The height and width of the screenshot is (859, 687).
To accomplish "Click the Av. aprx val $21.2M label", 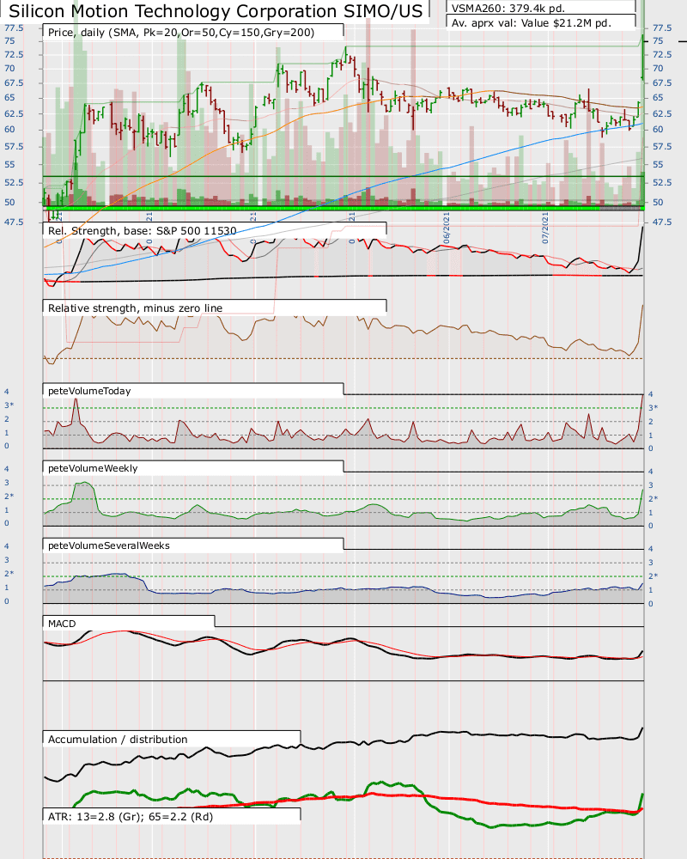I will click(532, 23).
